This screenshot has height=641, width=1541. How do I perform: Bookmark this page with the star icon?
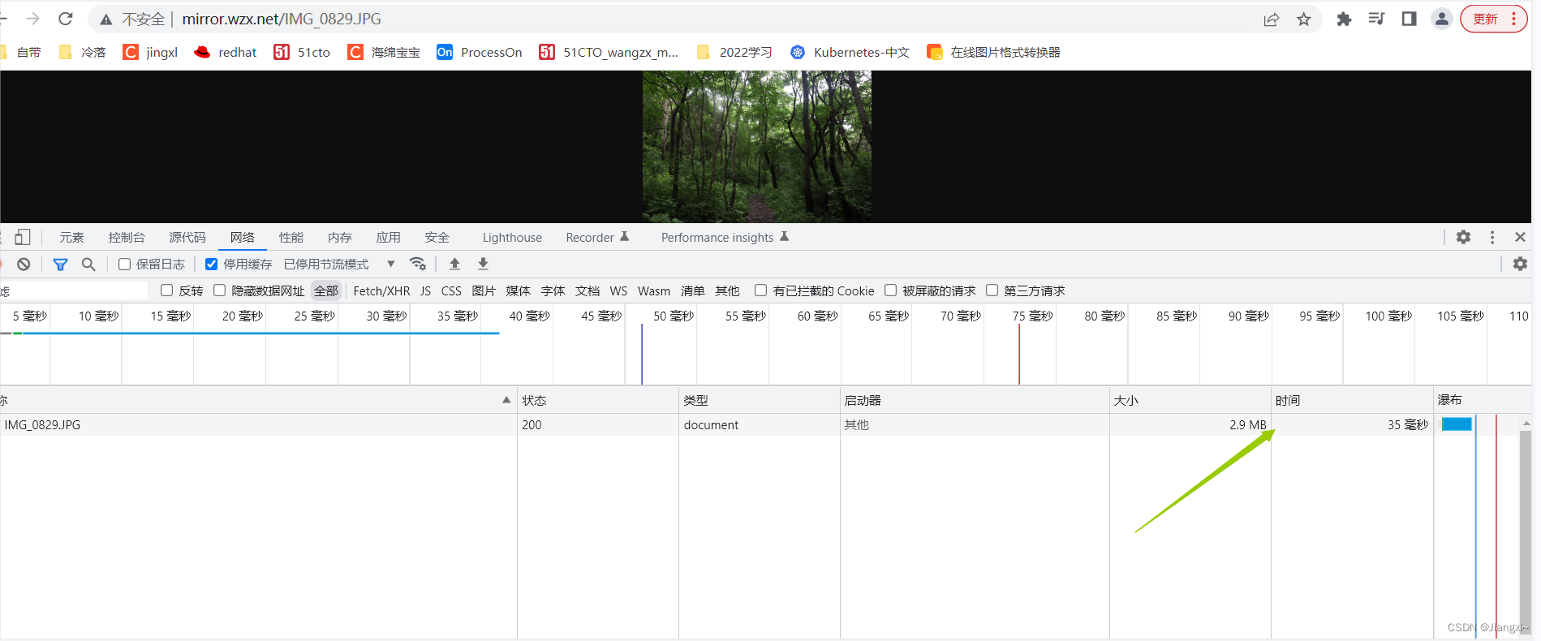click(x=1304, y=19)
